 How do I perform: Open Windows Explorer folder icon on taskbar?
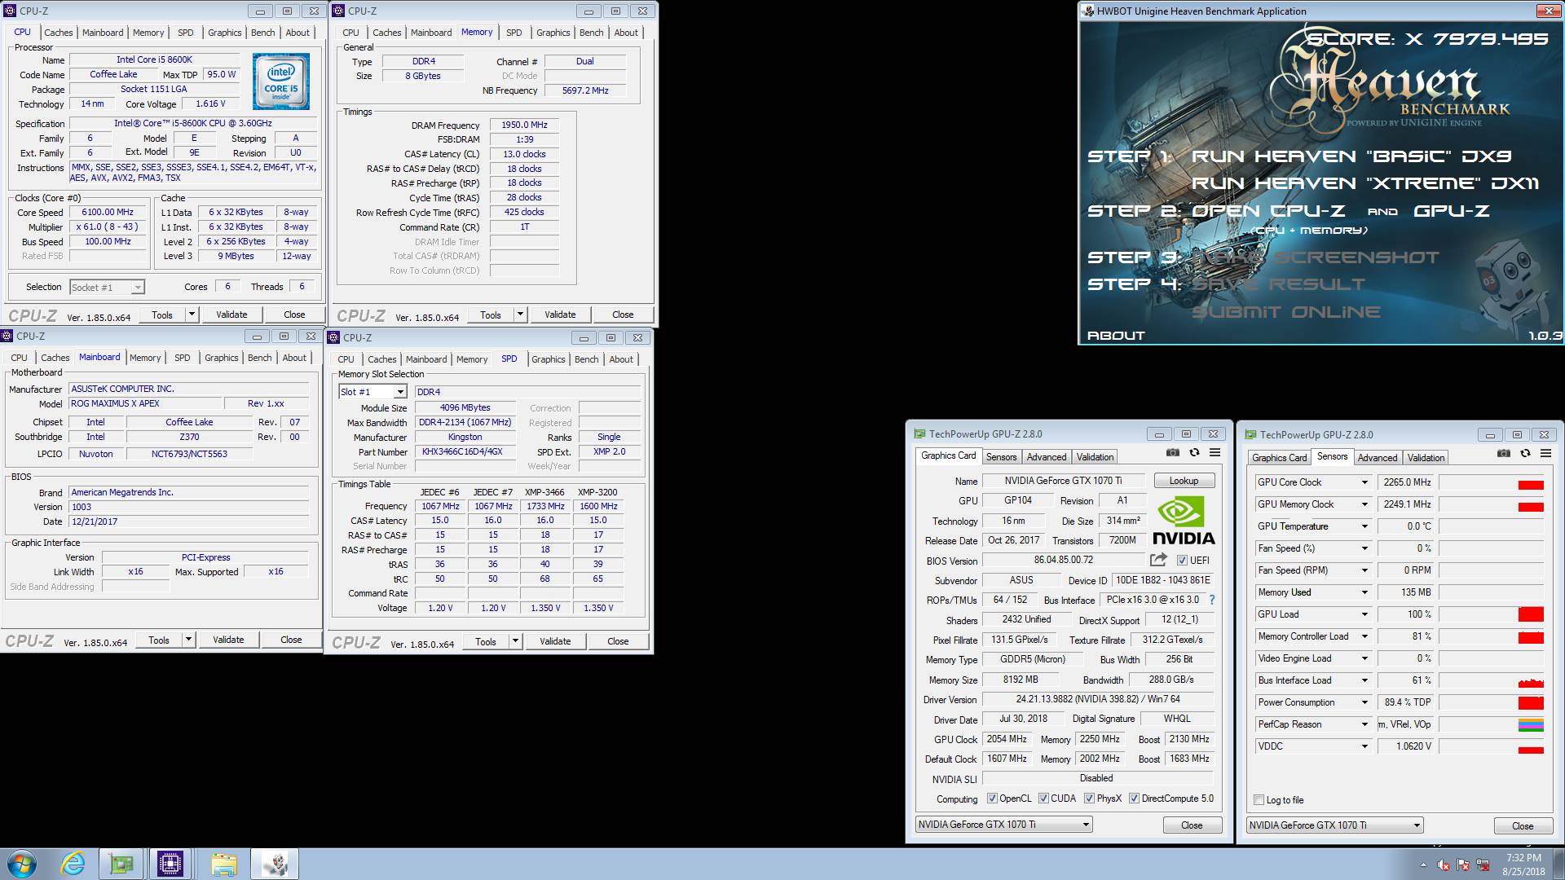coord(223,864)
